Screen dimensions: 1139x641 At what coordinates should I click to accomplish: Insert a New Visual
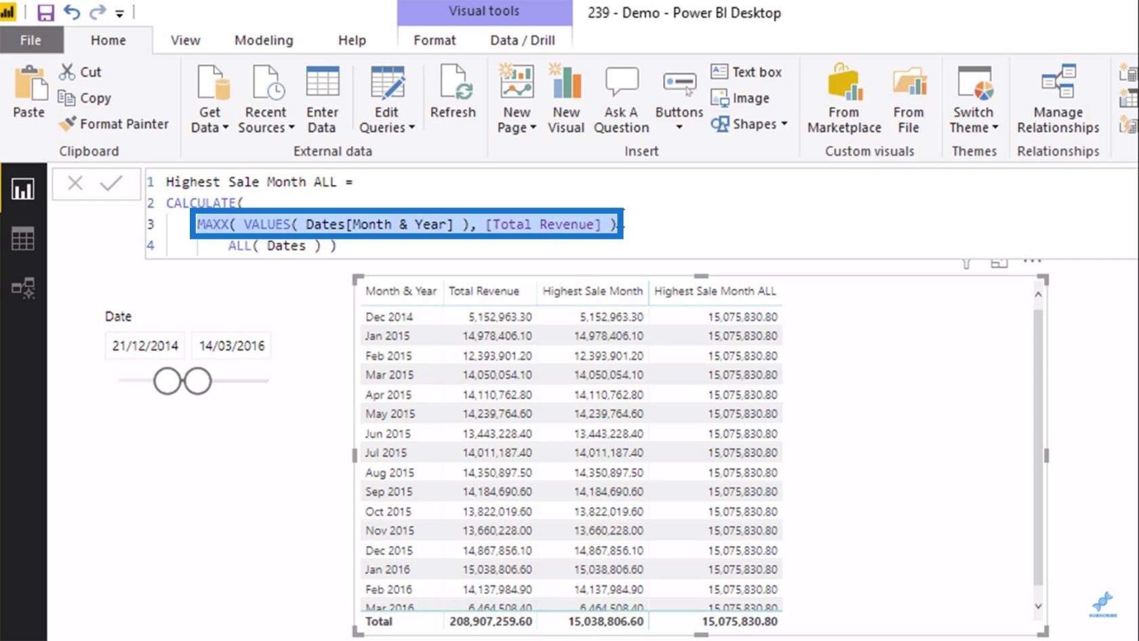tap(566, 99)
